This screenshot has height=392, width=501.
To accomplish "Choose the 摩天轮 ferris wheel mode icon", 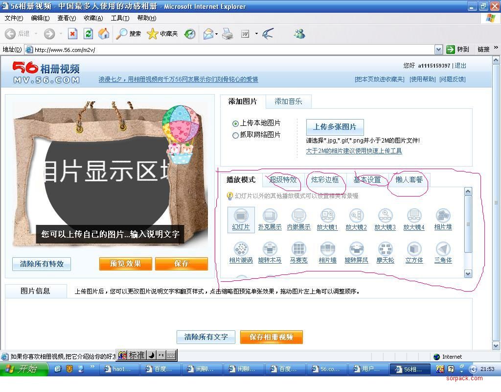I will [385, 249].
